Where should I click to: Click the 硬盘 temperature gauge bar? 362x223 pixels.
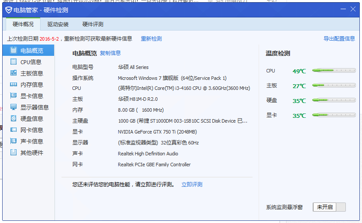tap(334, 100)
